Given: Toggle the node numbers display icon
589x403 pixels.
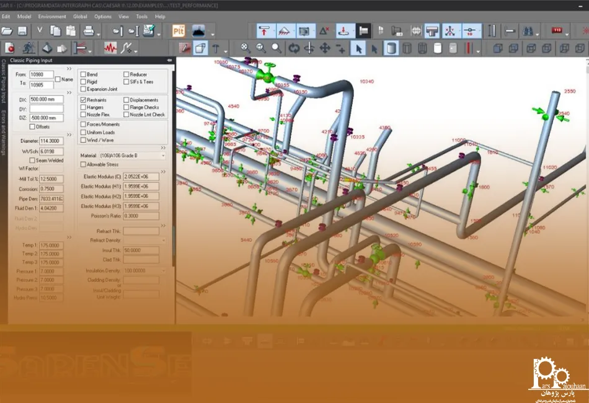Looking at the screenshot, I should pos(469,31).
